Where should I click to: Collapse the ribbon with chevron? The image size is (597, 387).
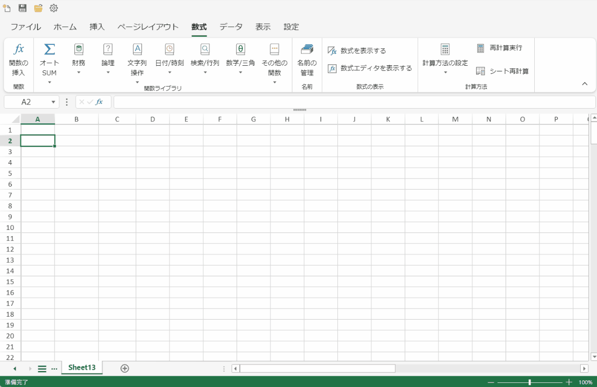[x=585, y=84]
